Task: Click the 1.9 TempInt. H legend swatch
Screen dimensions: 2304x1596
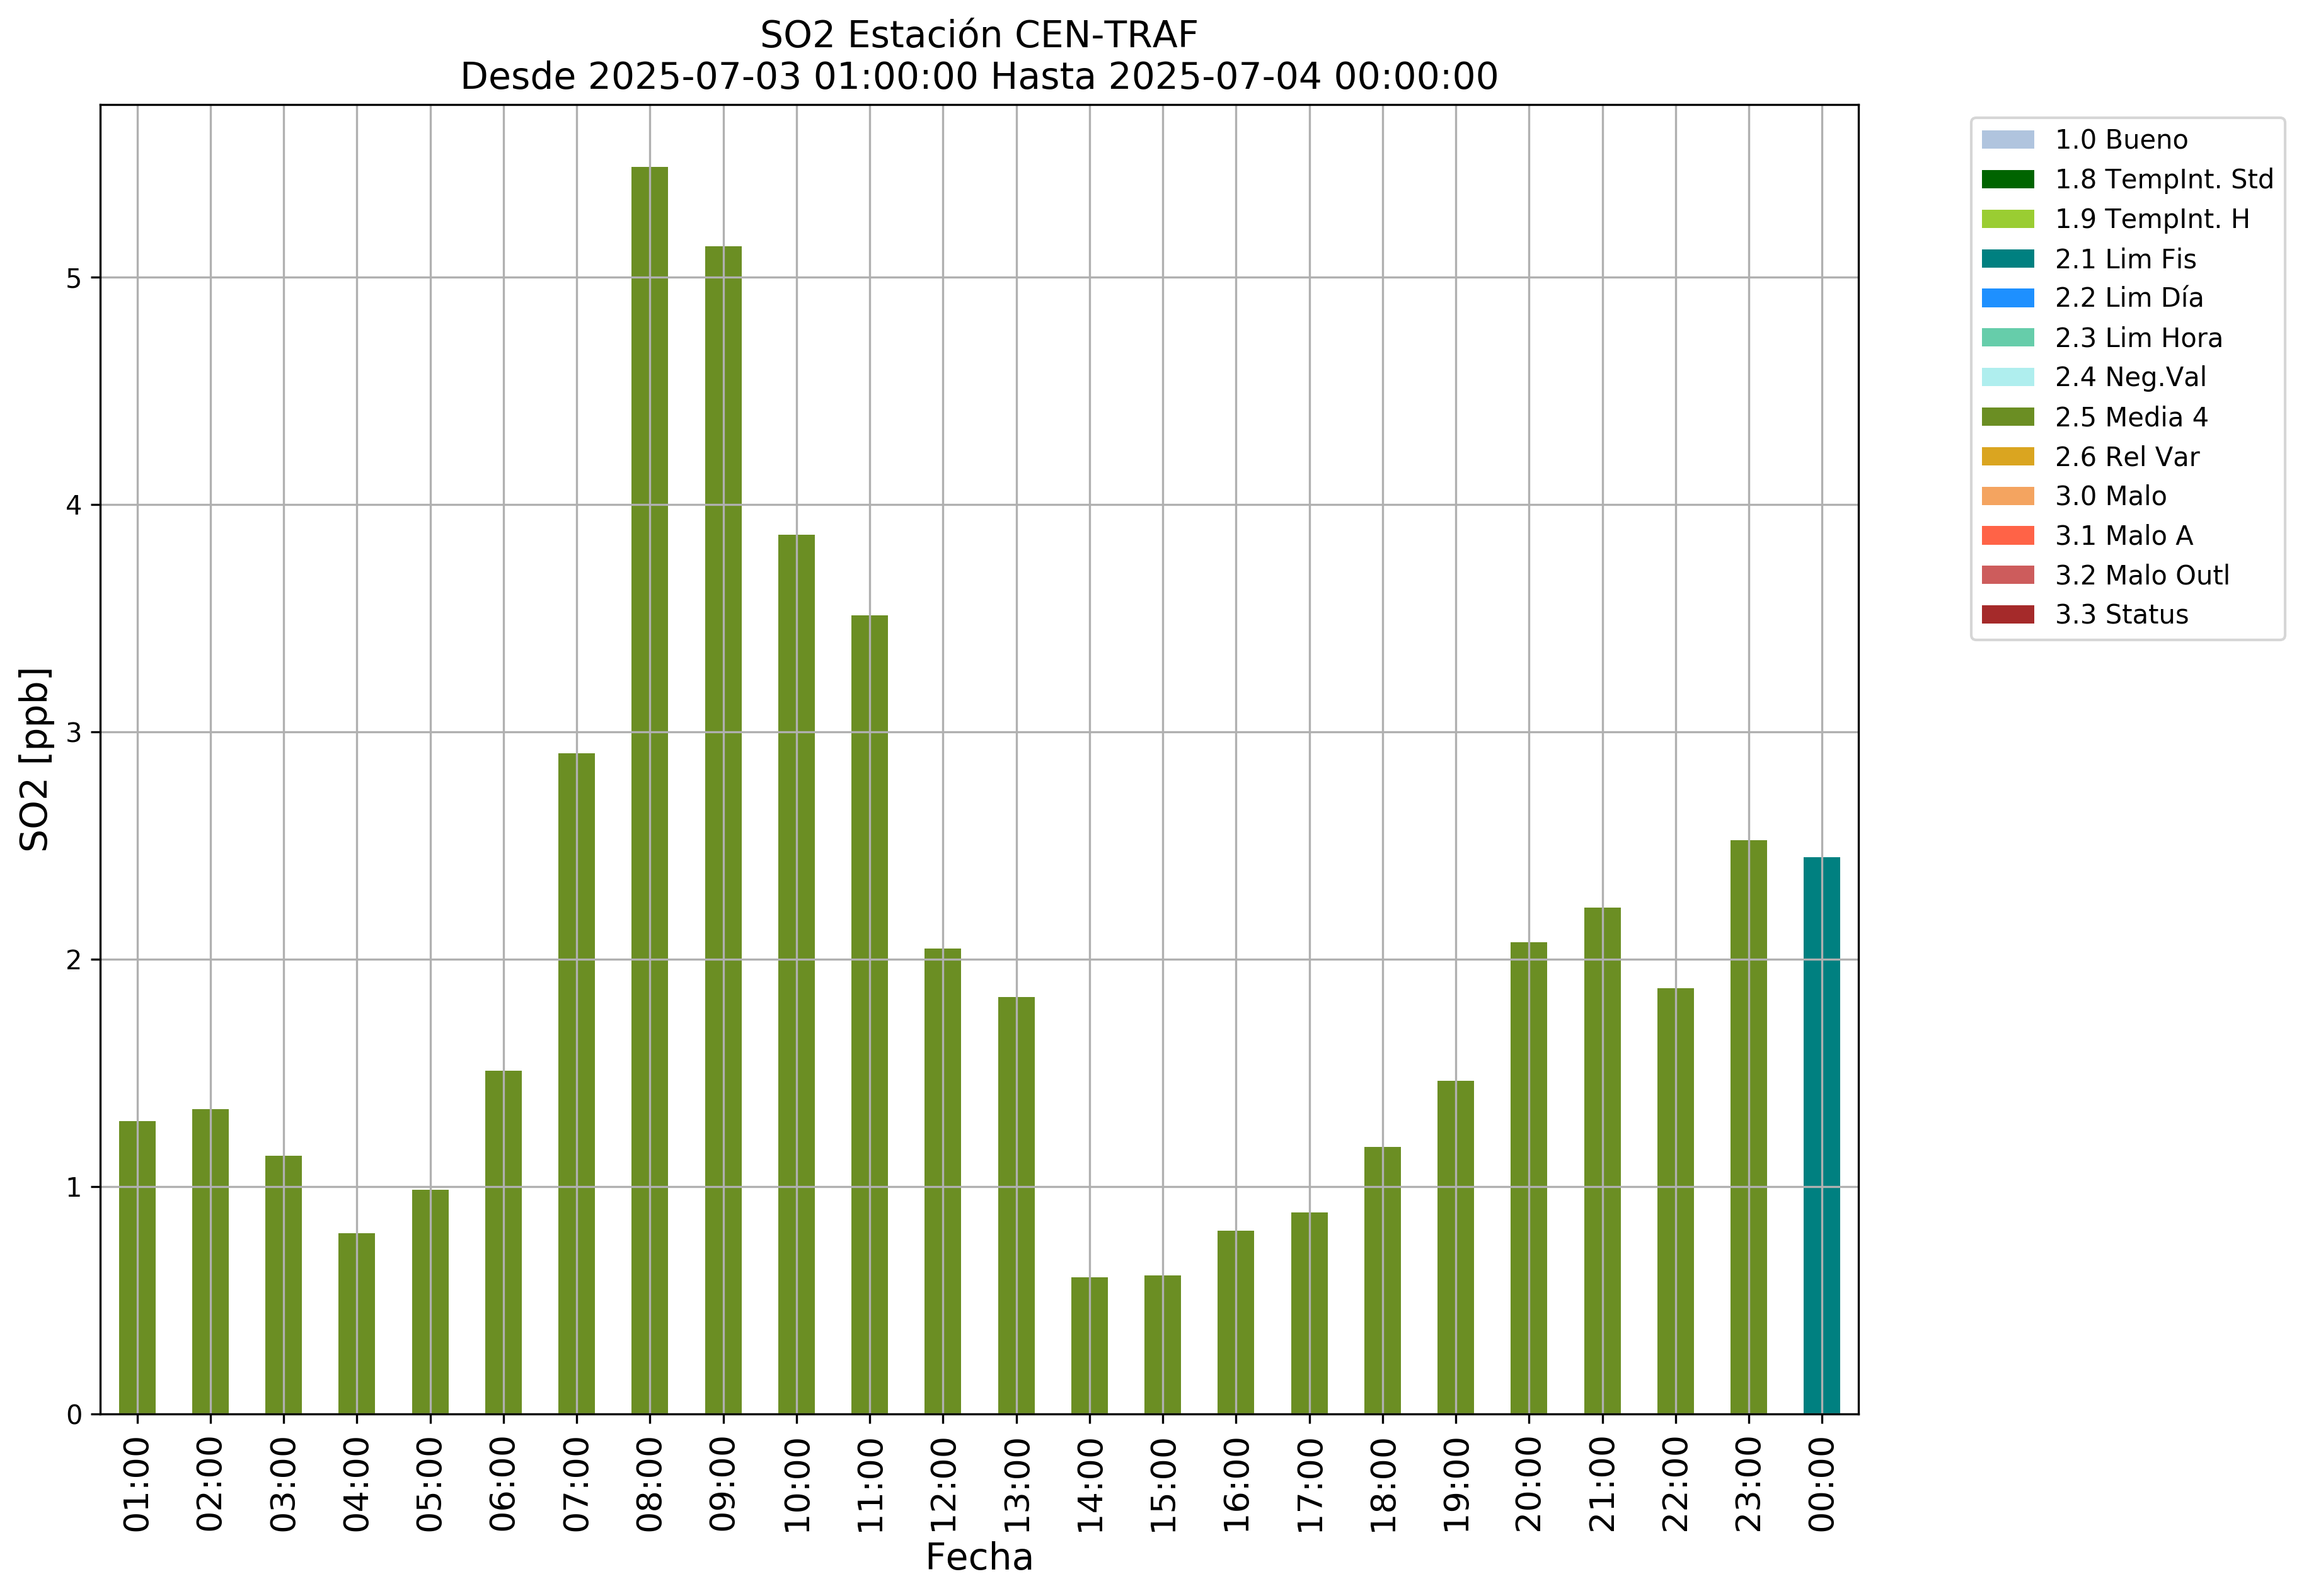Action: (x=2007, y=219)
